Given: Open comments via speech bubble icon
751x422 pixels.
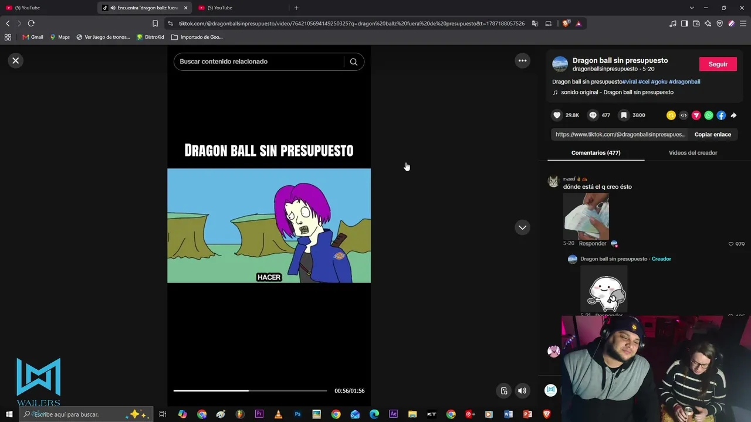Looking at the screenshot, I should 593,115.
